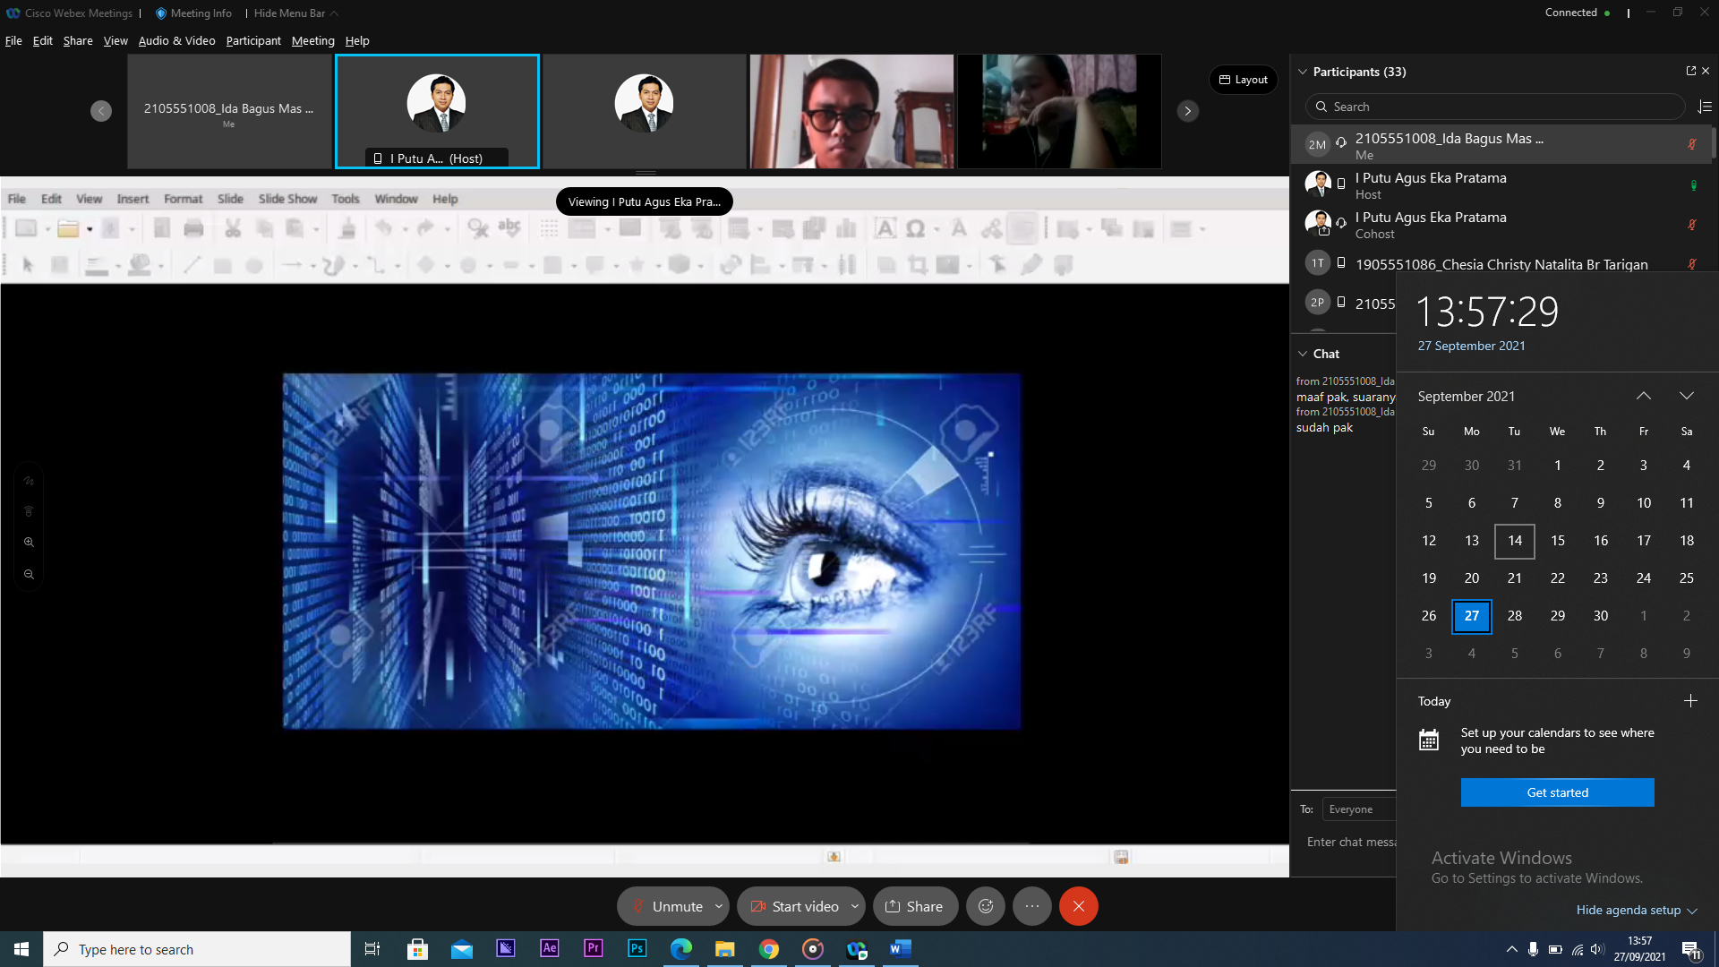Open Google Chrome from taskbar

[x=769, y=949]
